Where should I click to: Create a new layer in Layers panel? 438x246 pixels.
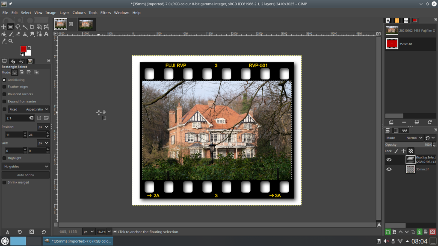click(x=388, y=232)
